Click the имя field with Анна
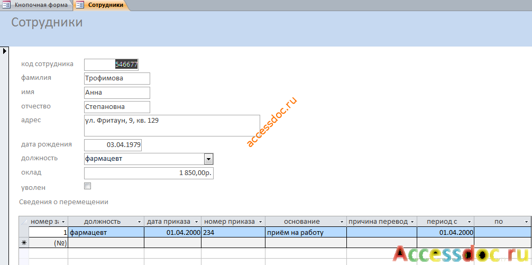Screen dimensions: 532x265 point(117,93)
